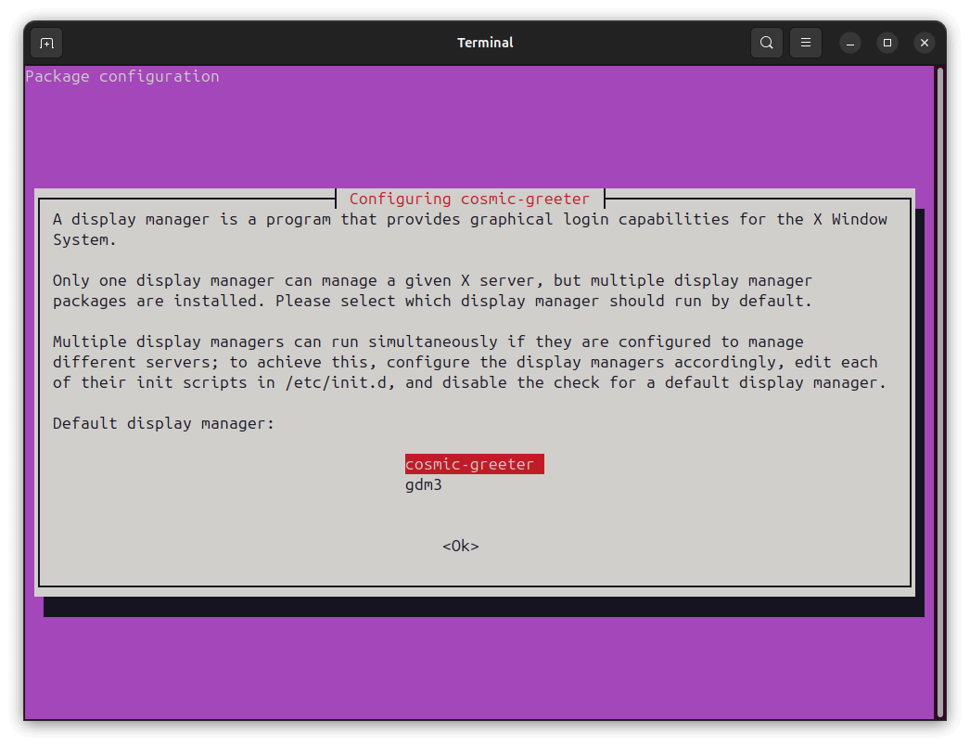Minimize the Terminal window

pos(850,43)
